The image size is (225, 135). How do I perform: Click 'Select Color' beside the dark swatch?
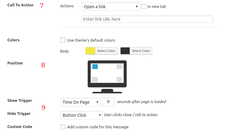(141, 51)
